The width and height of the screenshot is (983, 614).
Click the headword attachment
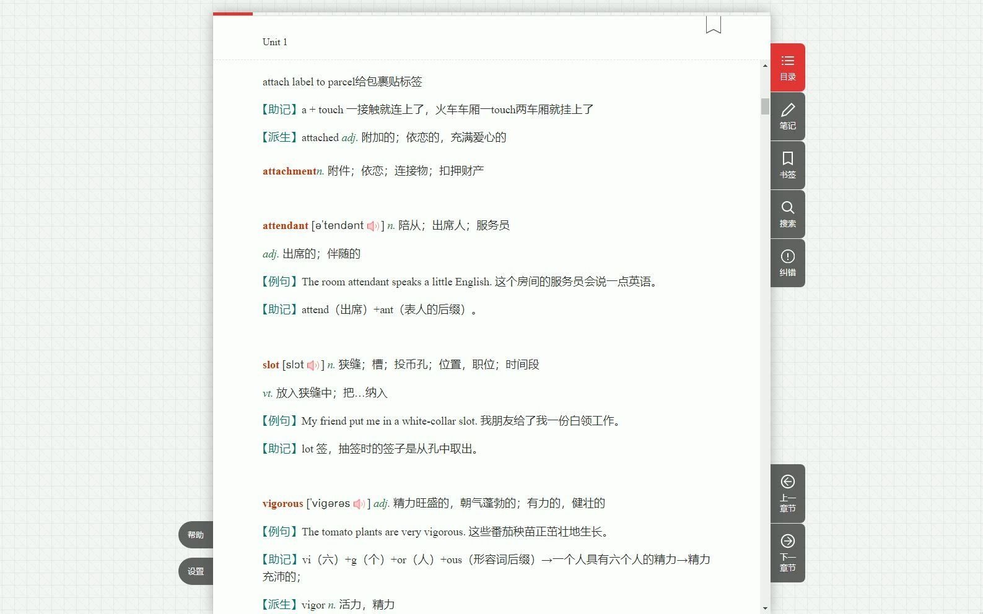point(289,171)
